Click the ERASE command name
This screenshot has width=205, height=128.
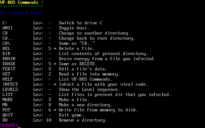[9, 64]
